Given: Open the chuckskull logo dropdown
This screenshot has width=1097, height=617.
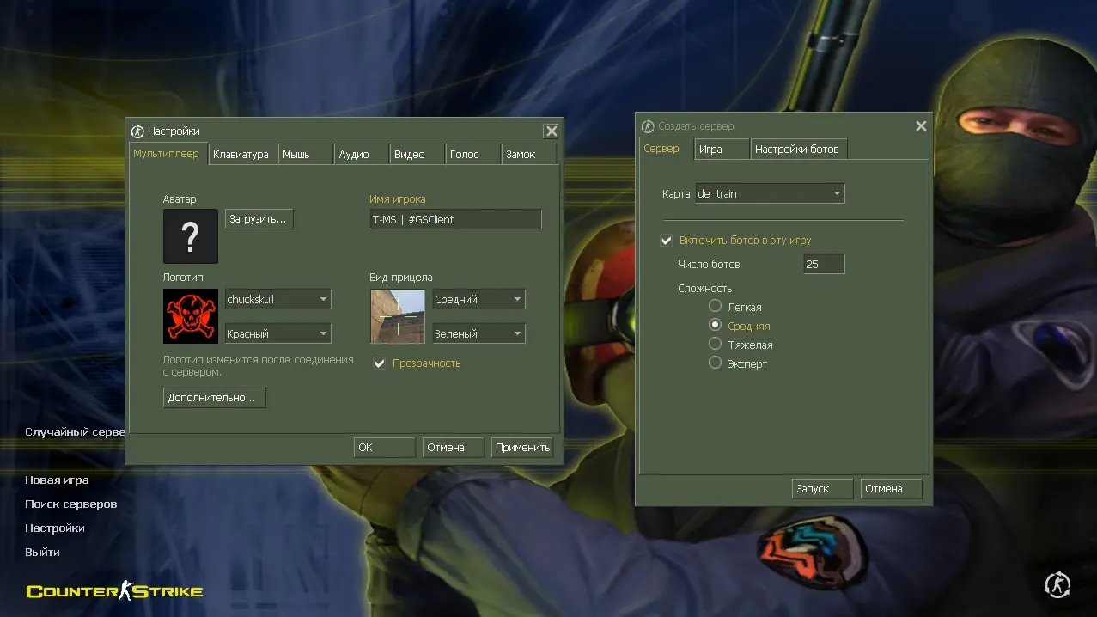Looking at the screenshot, I should 277,300.
